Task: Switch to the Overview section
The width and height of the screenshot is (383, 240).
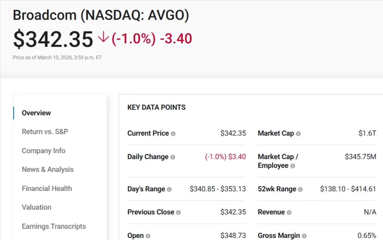Action: (36, 113)
